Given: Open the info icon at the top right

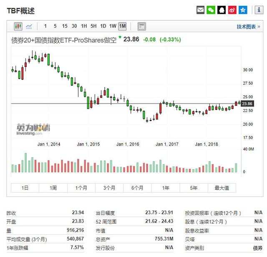Looking at the screenshot, I should coord(259,10).
